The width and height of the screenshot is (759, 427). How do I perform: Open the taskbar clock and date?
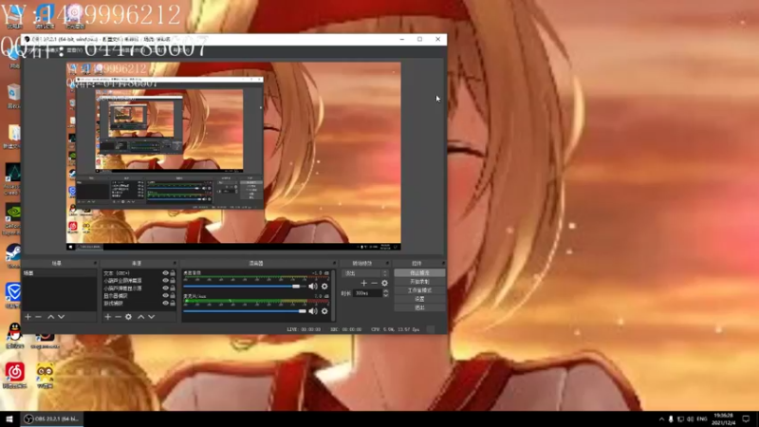coord(724,418)
